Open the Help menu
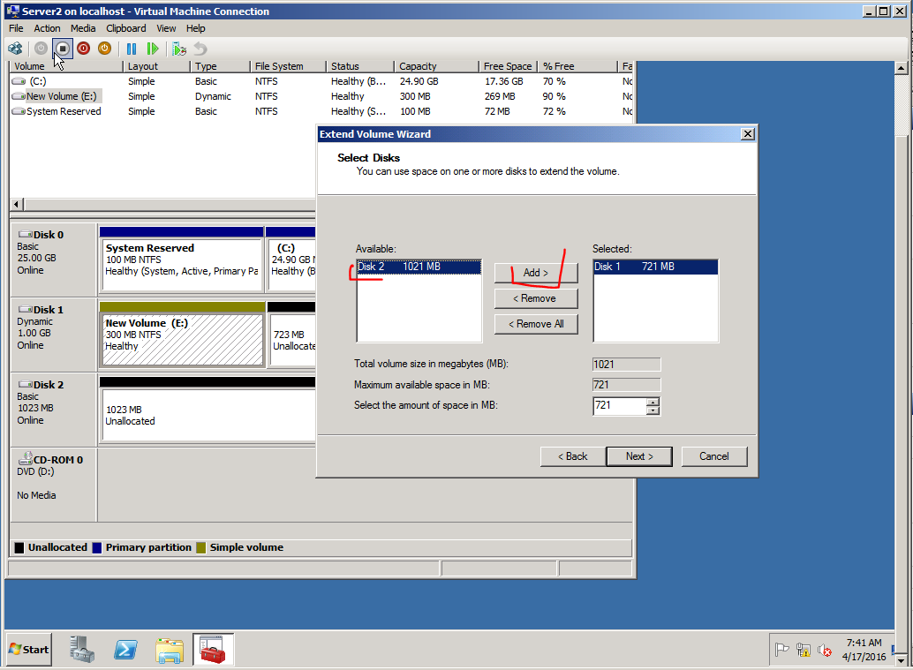Viewport: 913px width, 670px height. click(x=196, y=28)
